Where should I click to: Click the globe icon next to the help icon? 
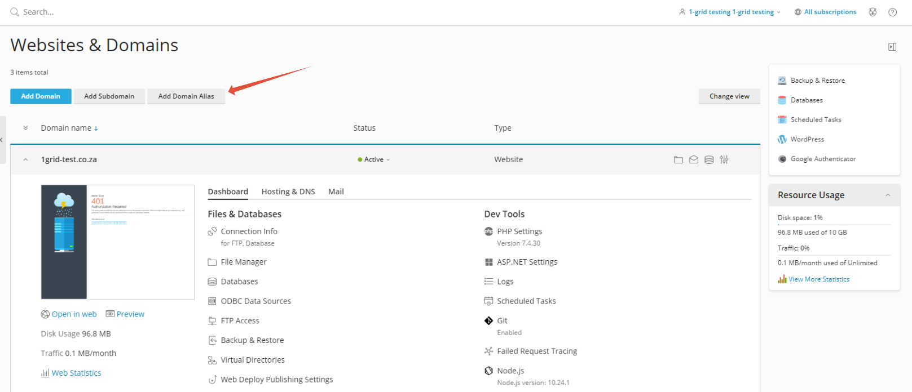pos(873,12)
